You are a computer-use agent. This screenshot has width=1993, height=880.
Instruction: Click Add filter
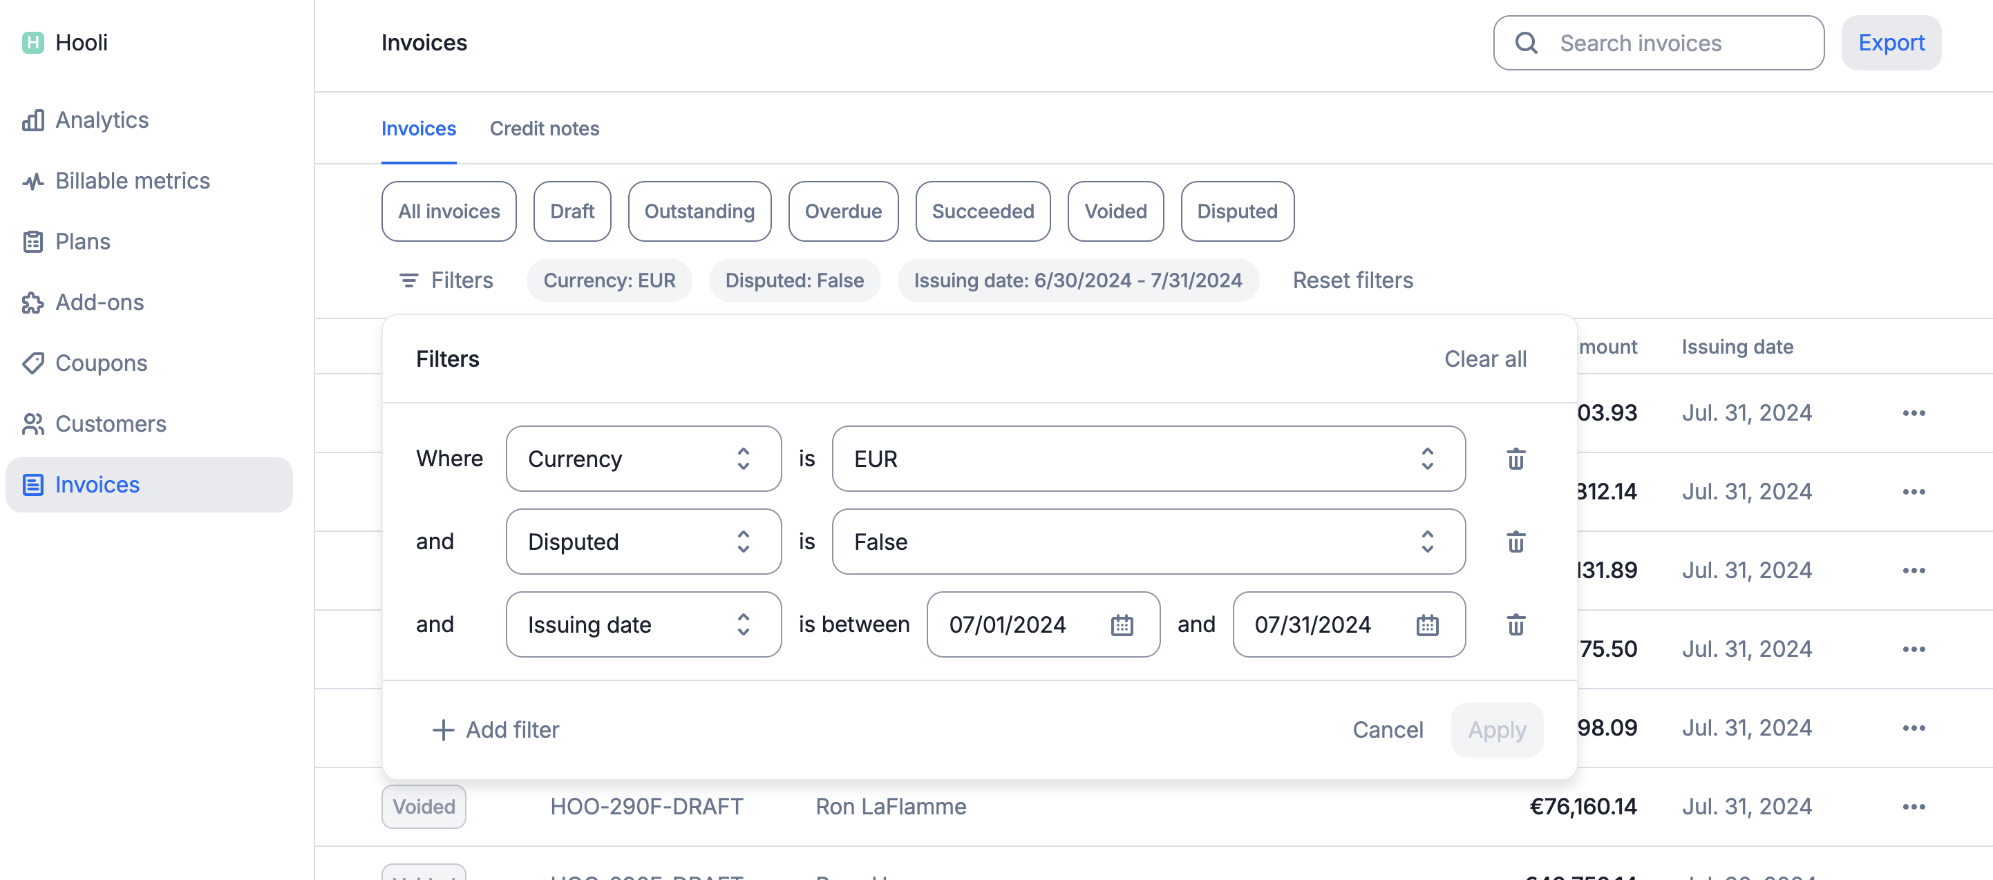click(495, 729)
